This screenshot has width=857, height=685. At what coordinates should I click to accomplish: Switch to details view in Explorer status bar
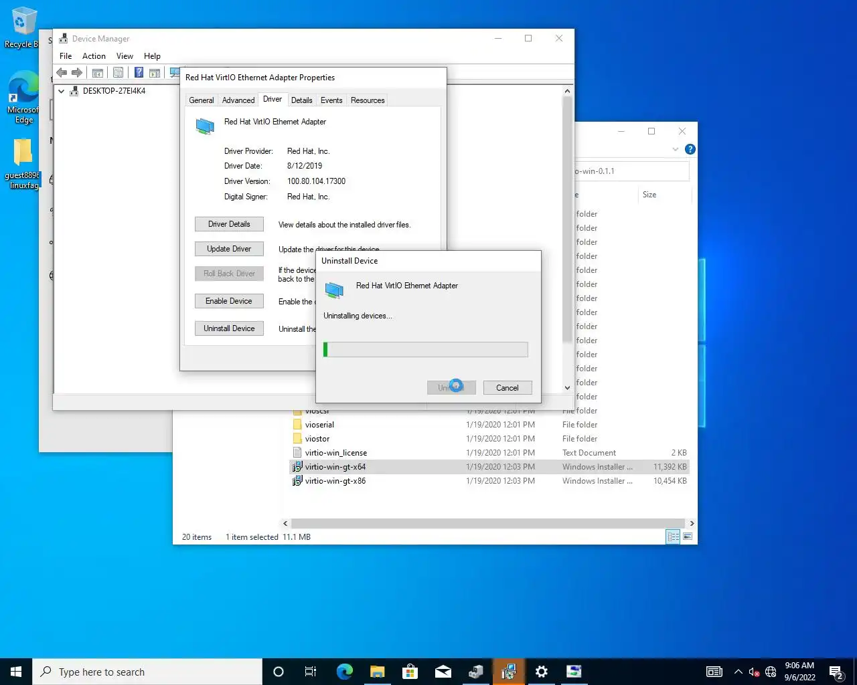(x=674, y=536)
